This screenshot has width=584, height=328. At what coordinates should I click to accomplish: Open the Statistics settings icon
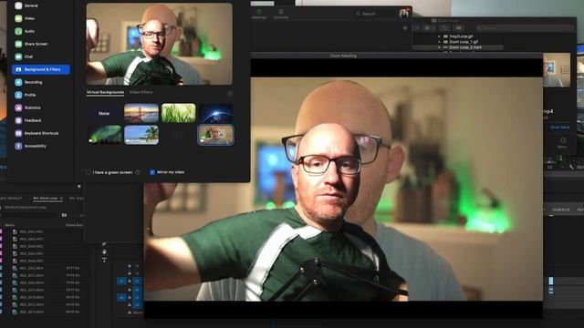18,108
